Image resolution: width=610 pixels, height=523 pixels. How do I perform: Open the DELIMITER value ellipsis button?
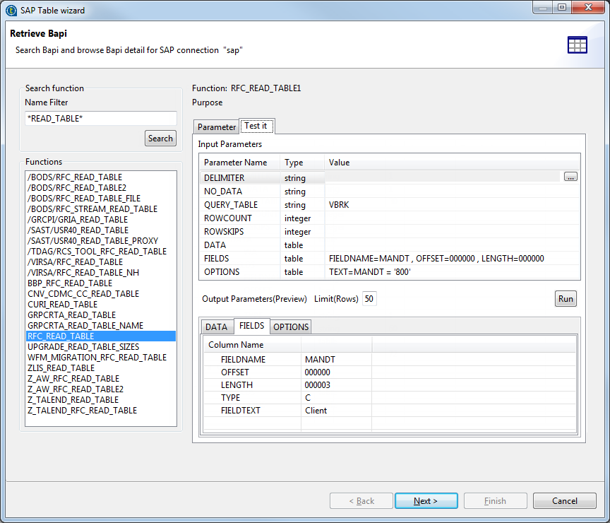(570, 177)
